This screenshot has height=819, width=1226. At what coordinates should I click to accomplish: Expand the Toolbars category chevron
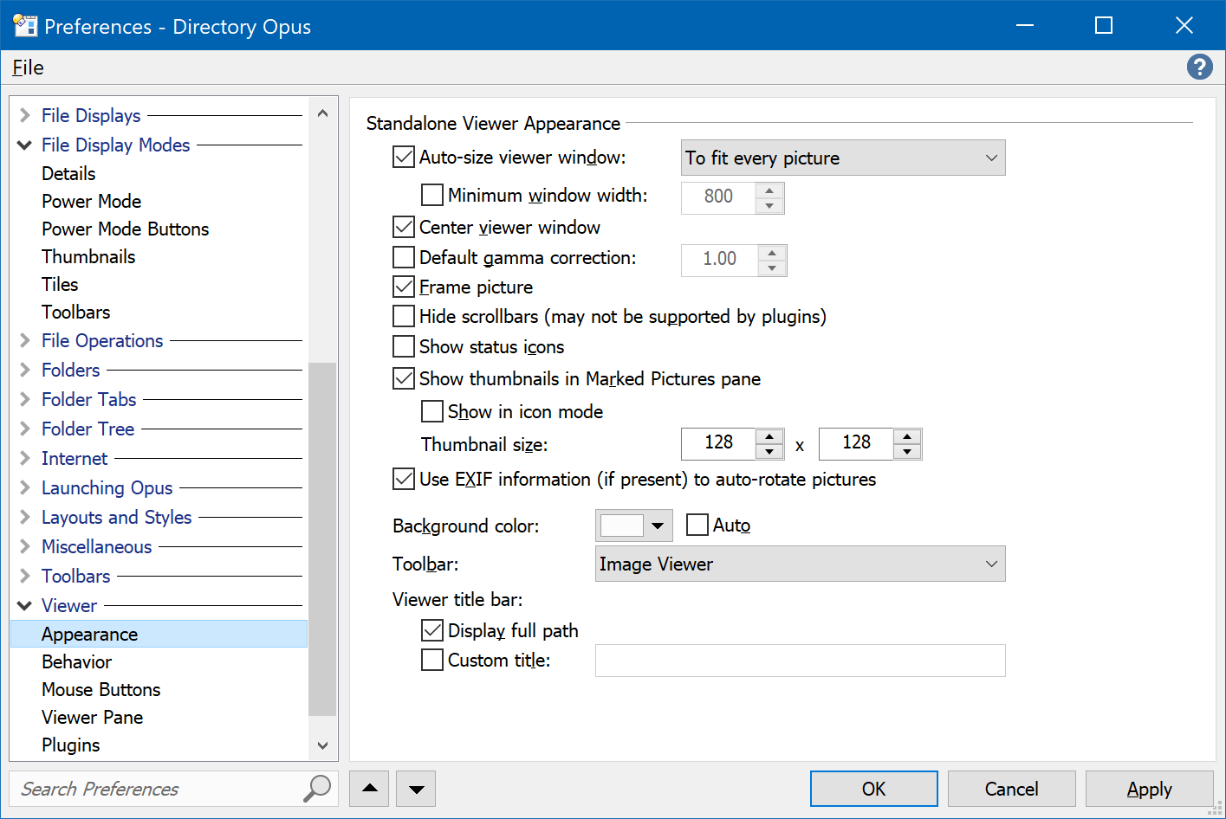coord(25,576)
